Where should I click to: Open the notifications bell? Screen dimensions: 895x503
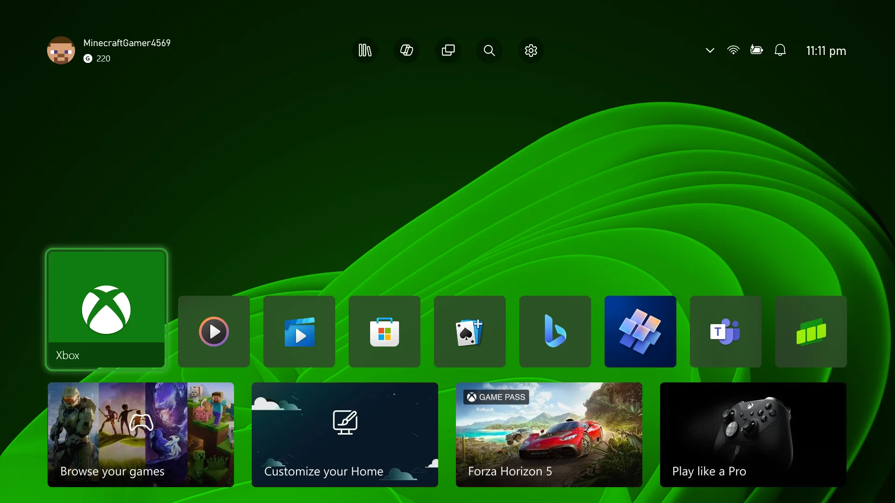coord(780,50)
